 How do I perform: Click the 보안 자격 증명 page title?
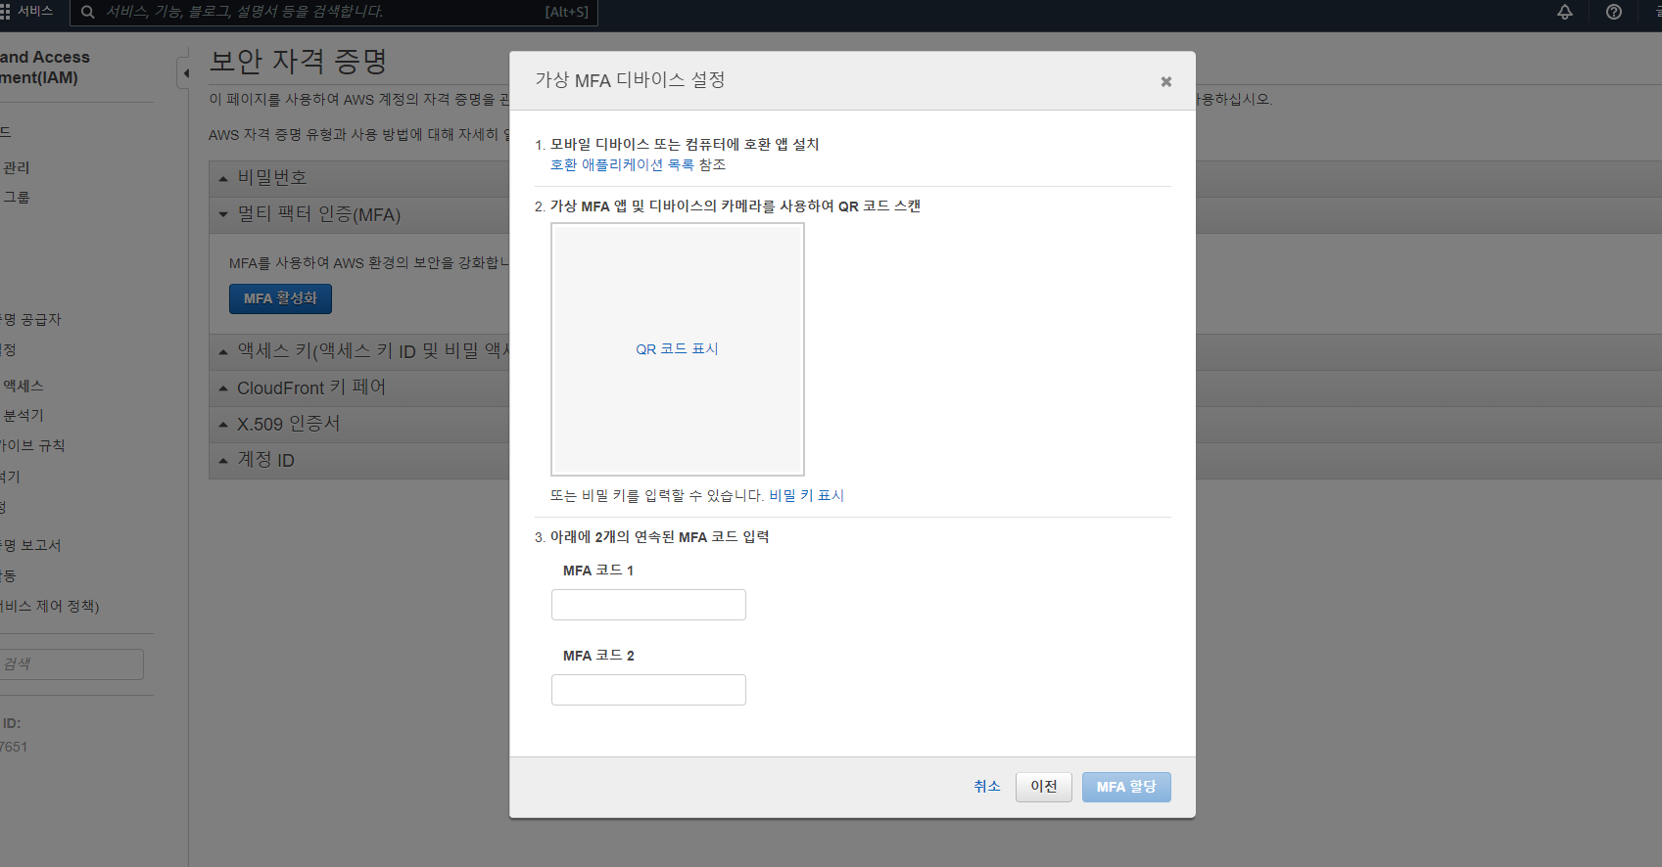pyautogui.click(x=299, y=62)
